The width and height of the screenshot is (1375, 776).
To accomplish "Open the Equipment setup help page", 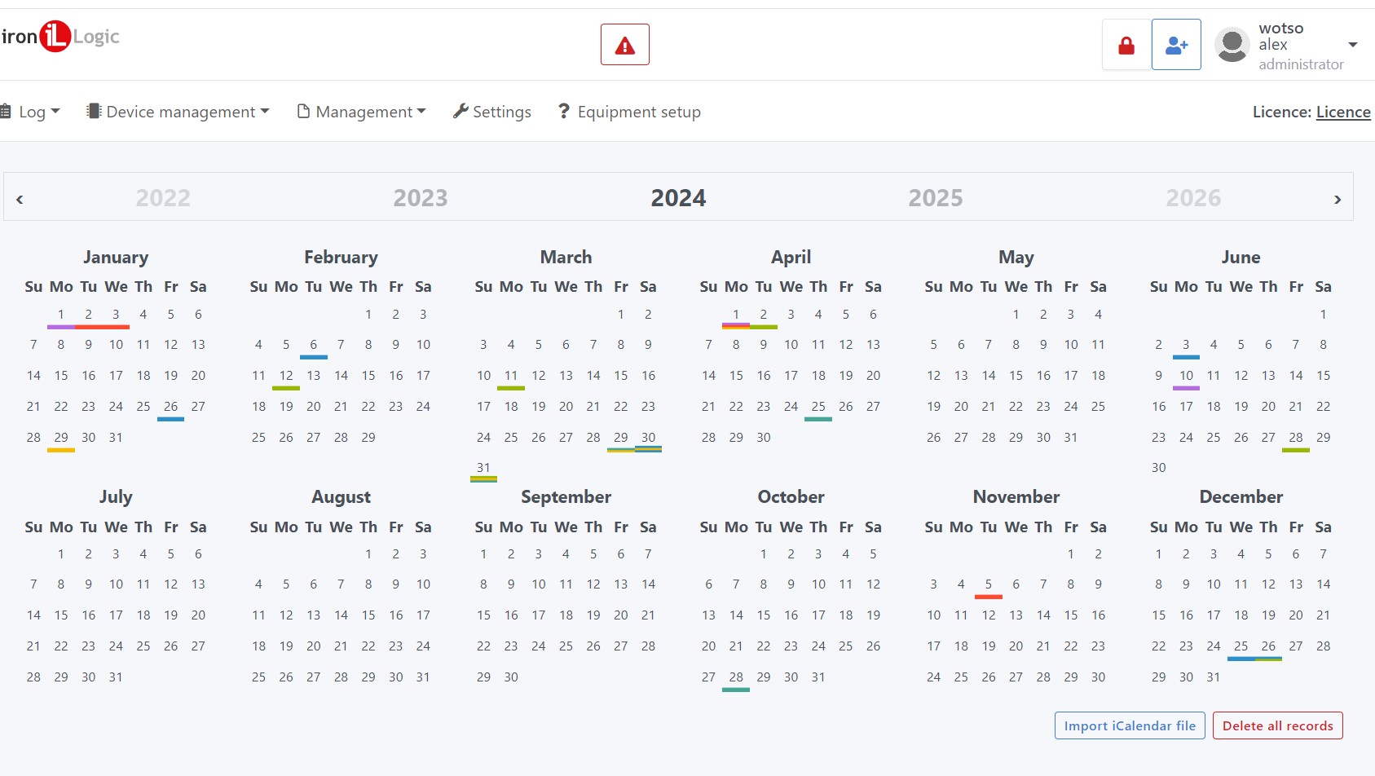I will (629, 112).
